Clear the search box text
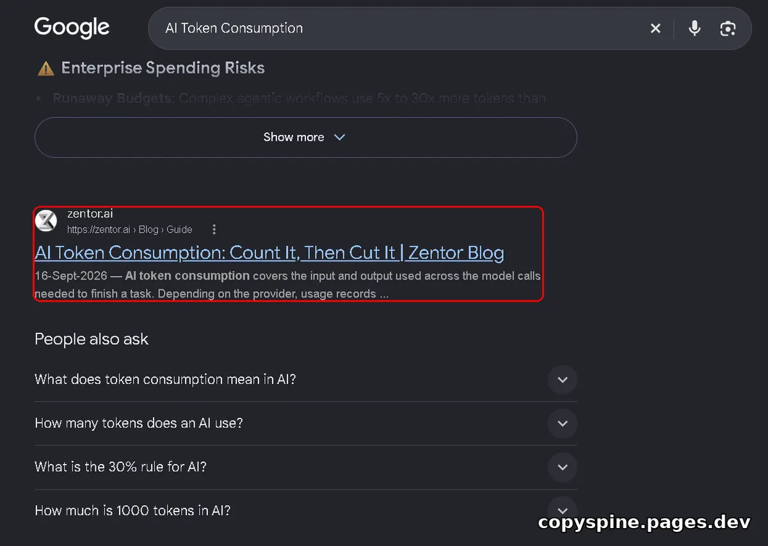This screenshot has height=546, width=768. tap(655, 28)
